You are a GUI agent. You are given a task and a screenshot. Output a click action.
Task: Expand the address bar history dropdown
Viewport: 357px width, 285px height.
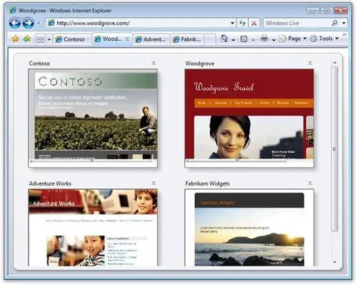tap(233, 23)
